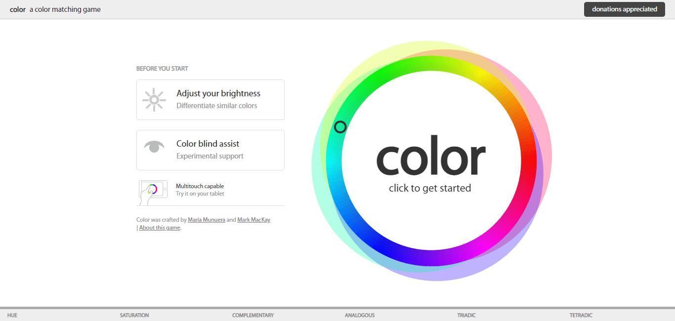Click 'click to get started' text

pyautogui.click(x=430, y=188)
